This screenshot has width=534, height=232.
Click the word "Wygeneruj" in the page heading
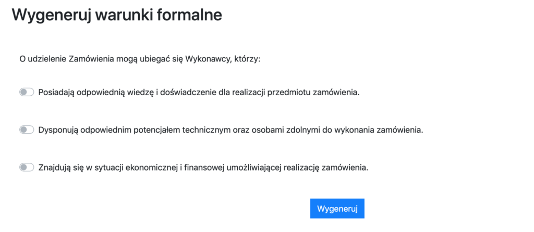click(51, 15)
